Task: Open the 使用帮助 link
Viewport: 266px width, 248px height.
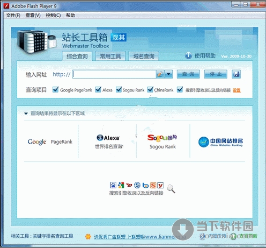Action: coord(205,56)
